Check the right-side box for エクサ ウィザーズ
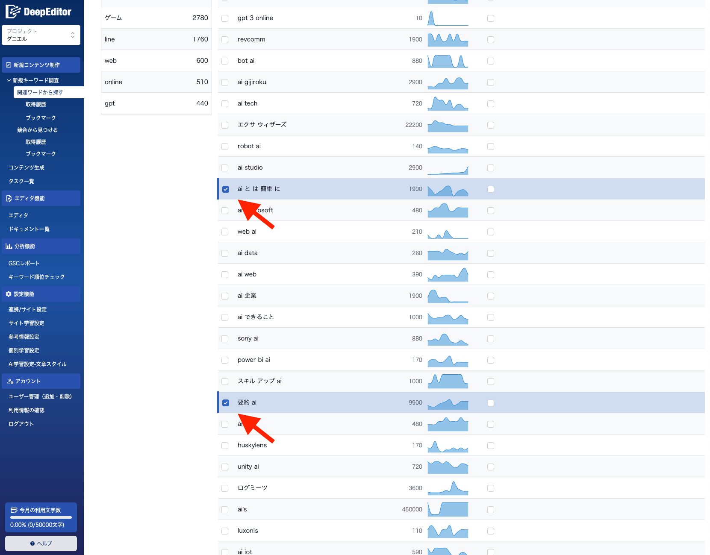Screen dimensions: 710x555 click(x=490, y=125)
